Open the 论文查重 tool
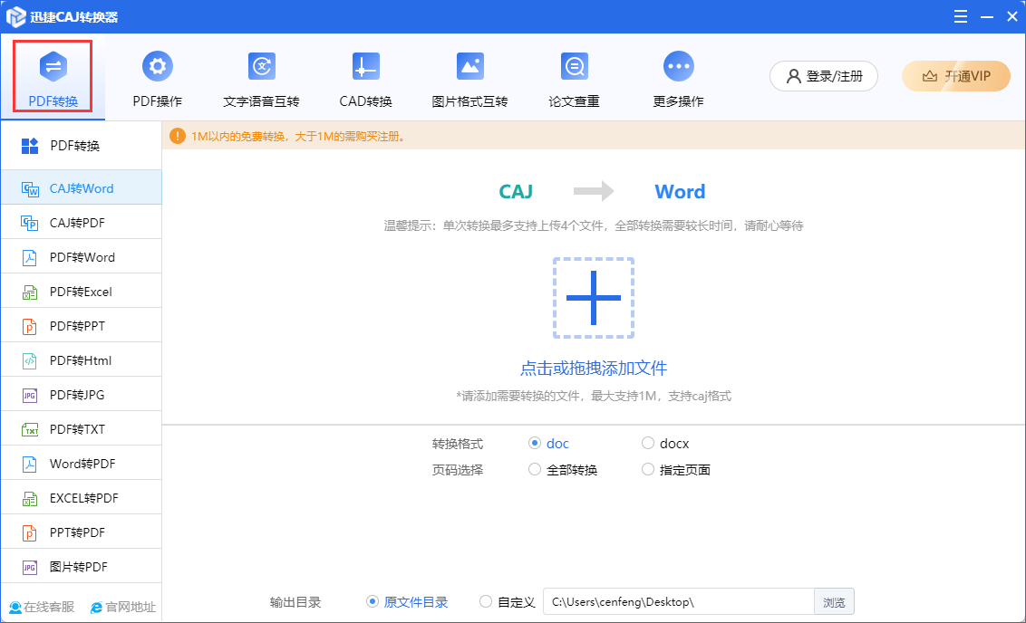 point(574,78)
